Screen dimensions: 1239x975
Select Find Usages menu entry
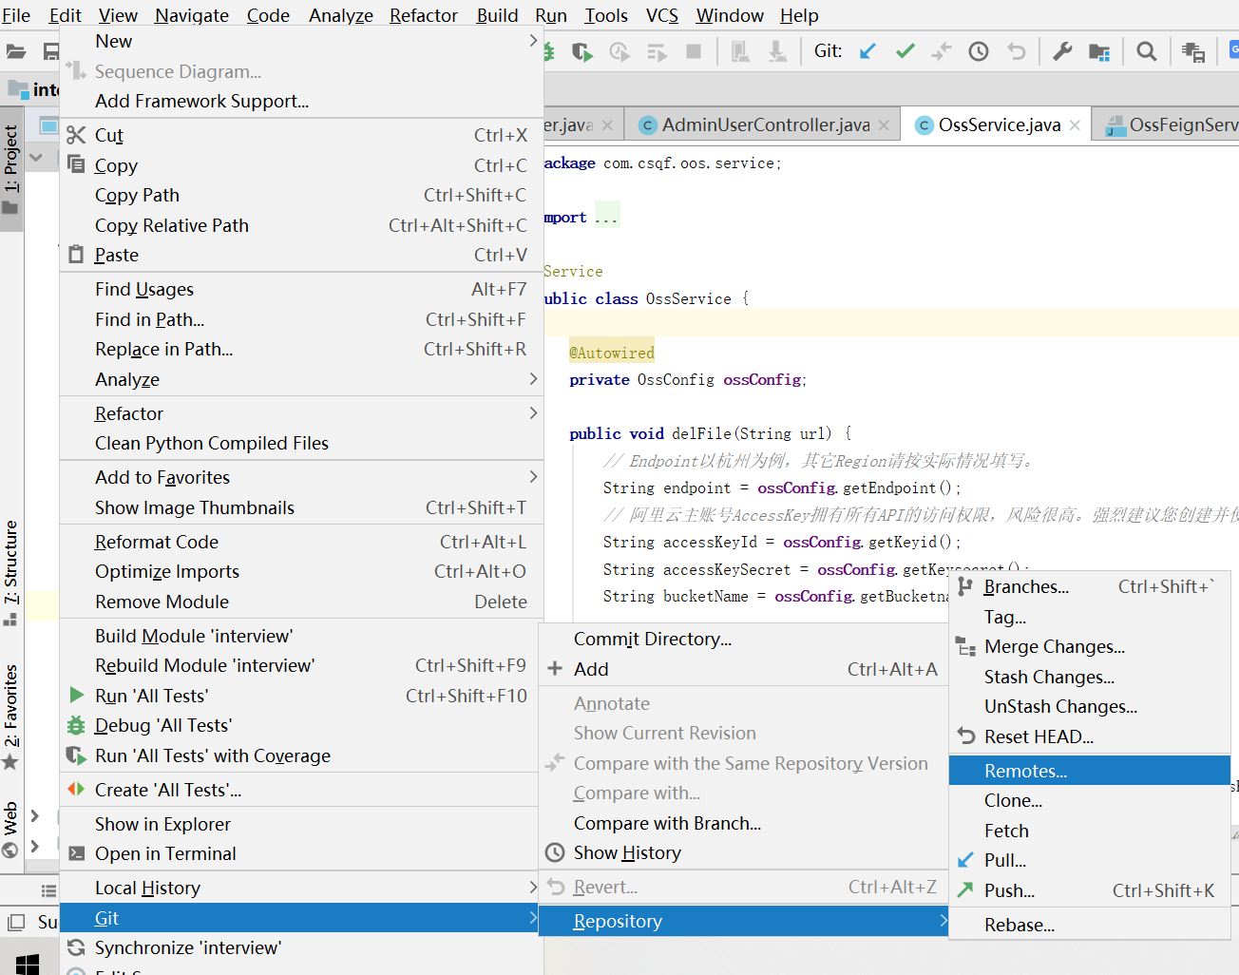pos(301,289)
